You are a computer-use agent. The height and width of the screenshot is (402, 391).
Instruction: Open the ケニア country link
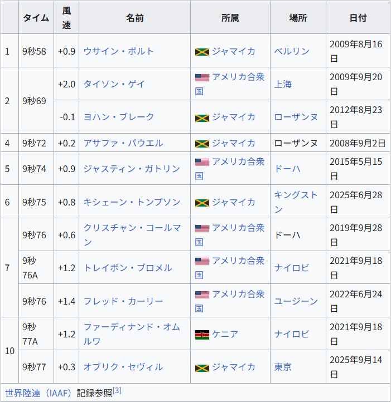225,334
